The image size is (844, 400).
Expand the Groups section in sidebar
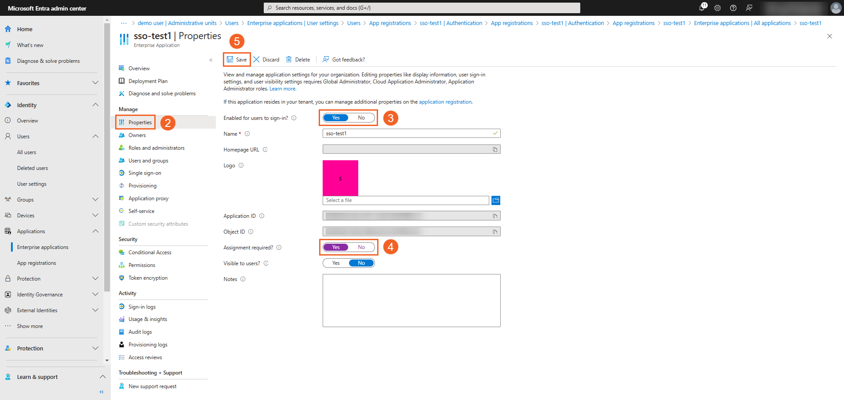(95, 200)
